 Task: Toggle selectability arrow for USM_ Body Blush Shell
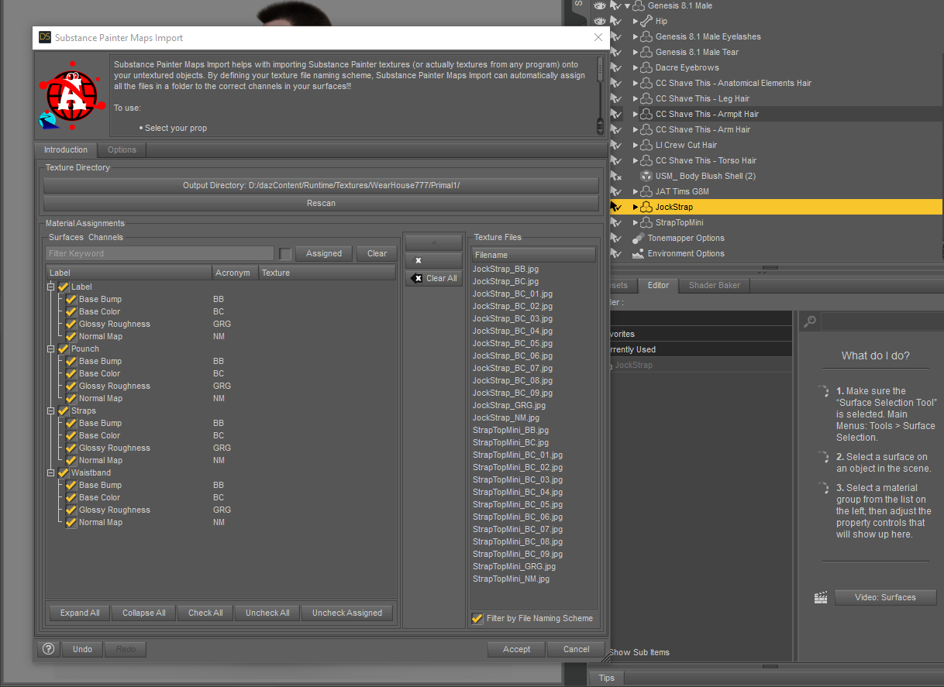[x=616, y=176]
